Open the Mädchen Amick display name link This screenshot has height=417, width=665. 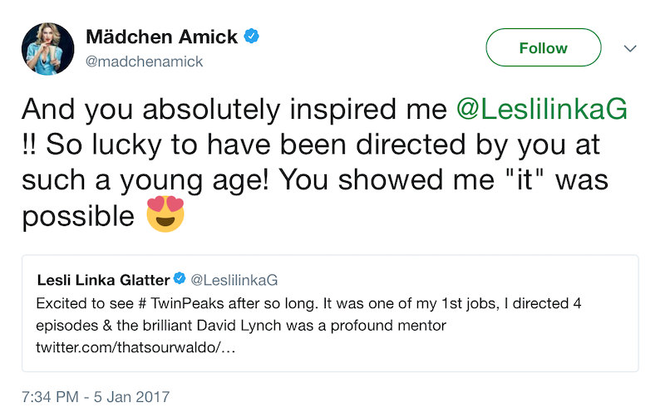pyautogui.click(x=162, y=37)
